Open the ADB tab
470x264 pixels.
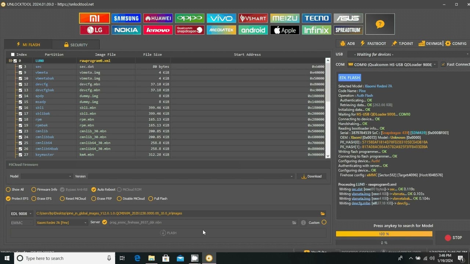347,44
